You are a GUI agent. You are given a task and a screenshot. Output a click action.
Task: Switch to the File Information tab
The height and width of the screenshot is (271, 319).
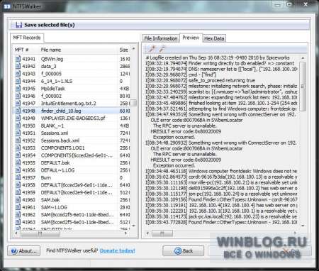click(x=161, y=38)
